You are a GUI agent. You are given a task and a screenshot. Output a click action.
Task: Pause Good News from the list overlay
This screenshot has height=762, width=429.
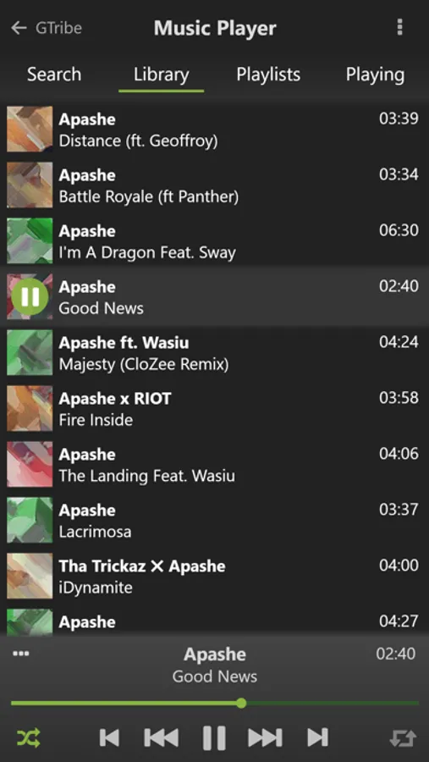(30, 296)
